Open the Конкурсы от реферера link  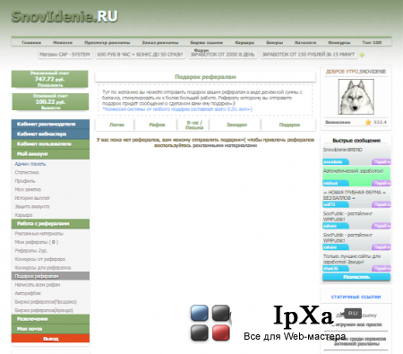coord(39,259)
